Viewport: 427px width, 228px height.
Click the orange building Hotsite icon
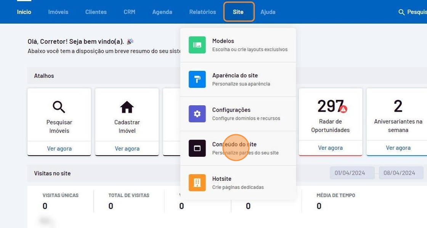tap(197, 183)
